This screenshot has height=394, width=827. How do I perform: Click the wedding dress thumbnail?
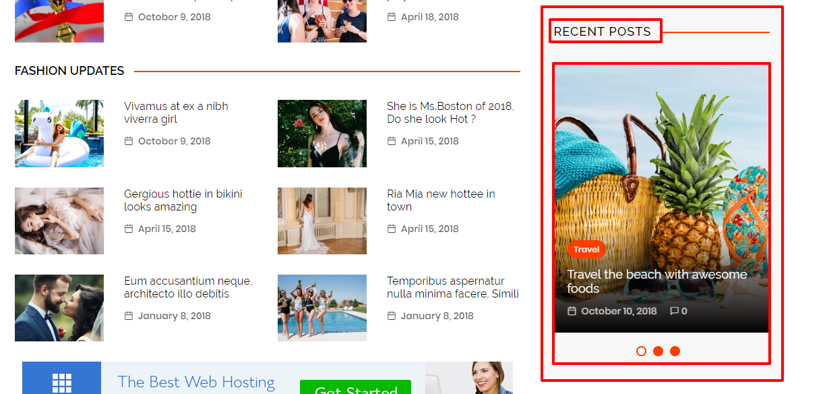(x=322, y=221)
